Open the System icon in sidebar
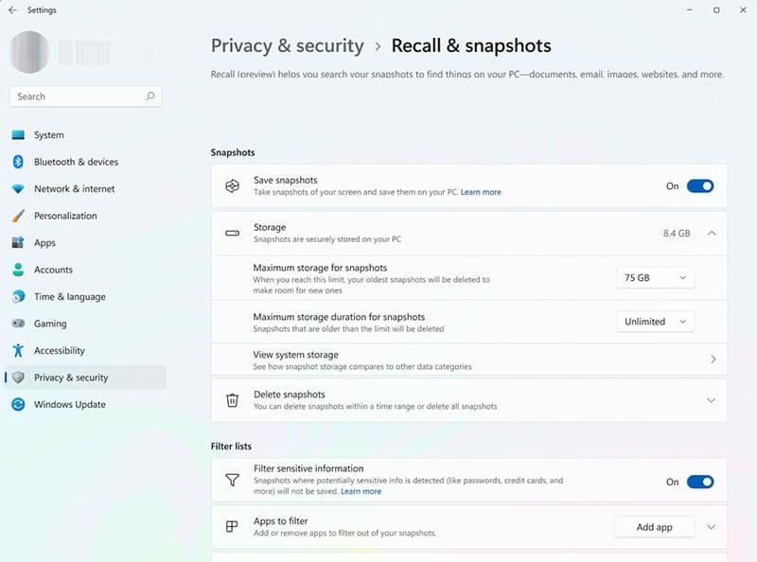The width and height of the screenshot is (757, 562). [18, 134]
